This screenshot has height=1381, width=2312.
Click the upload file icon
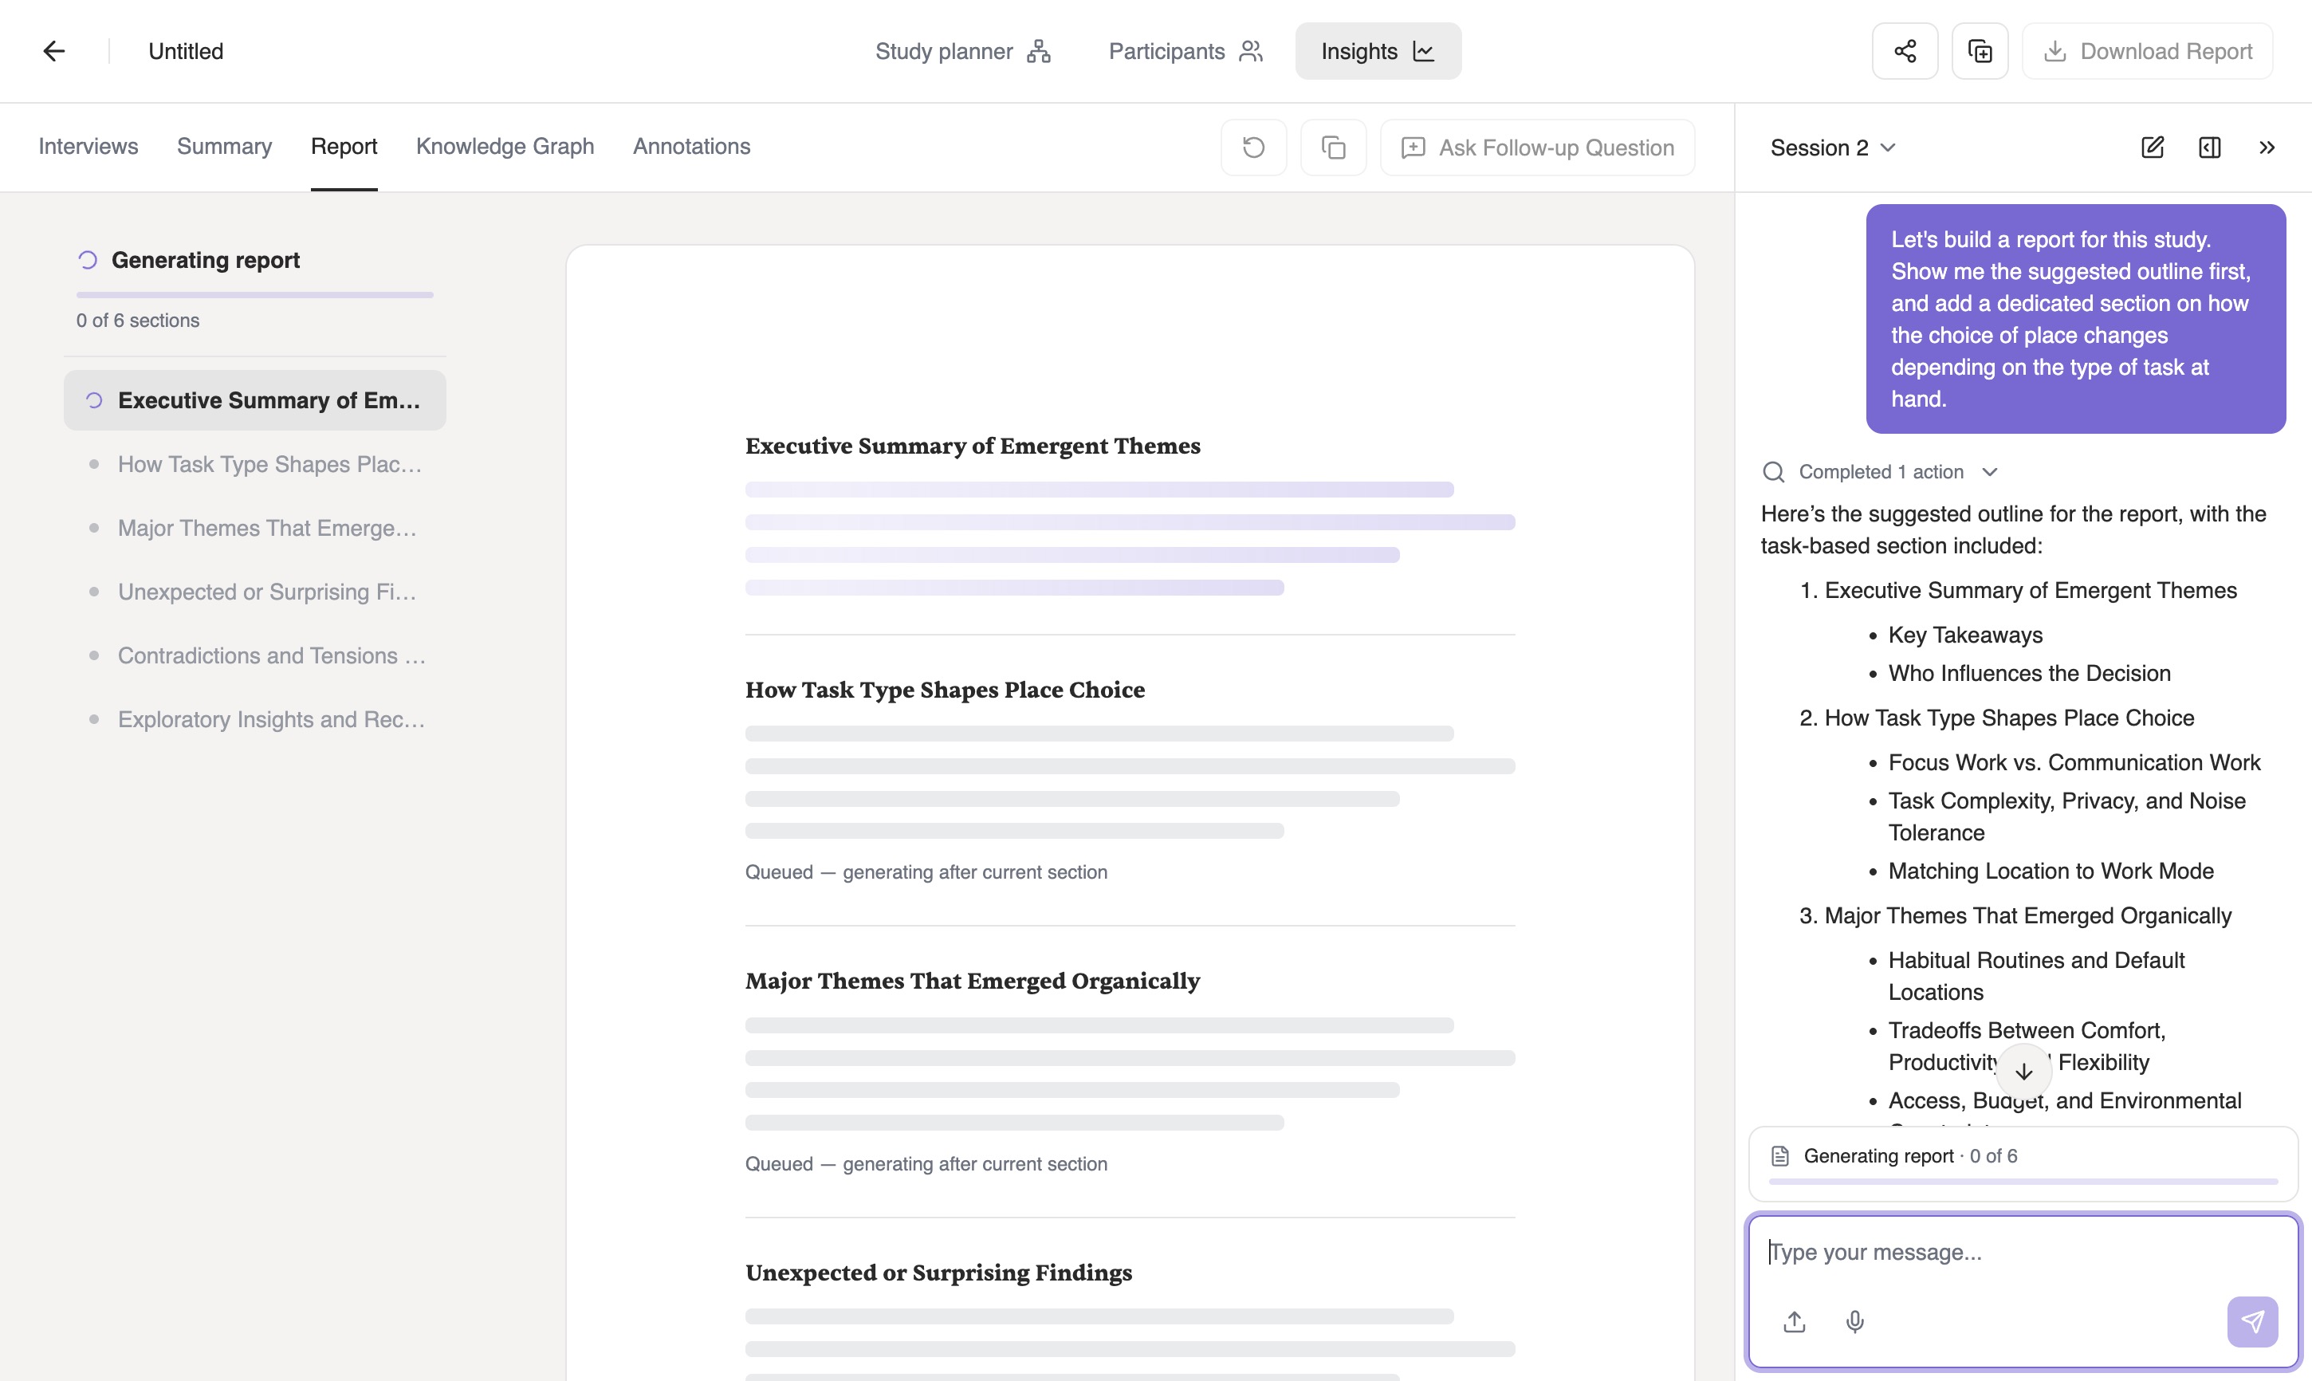tap(1795, 1321)
